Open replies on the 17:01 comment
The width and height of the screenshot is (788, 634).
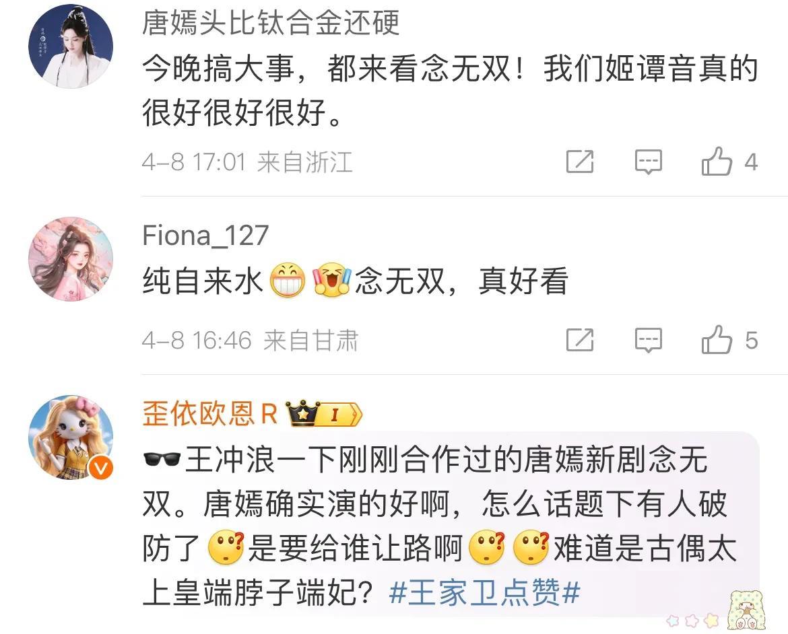649,162
